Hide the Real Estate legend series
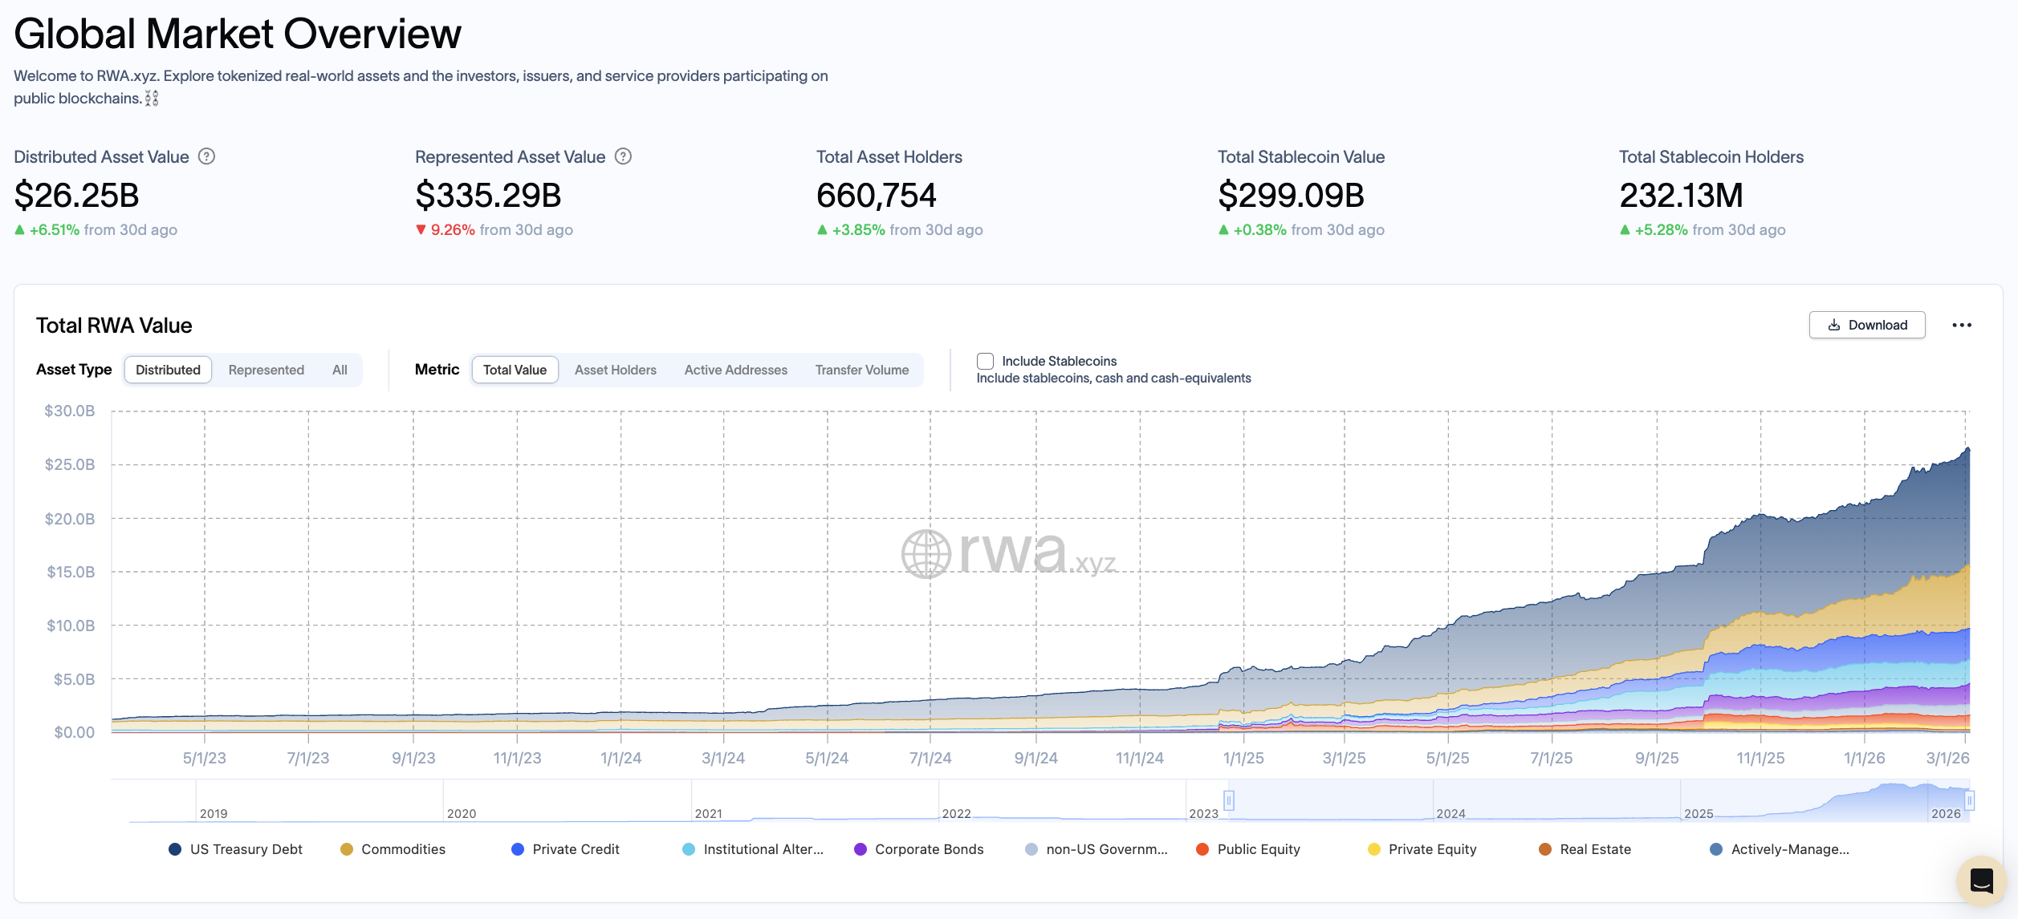This screenshot has height=919, width=2018. point(1585,849)
